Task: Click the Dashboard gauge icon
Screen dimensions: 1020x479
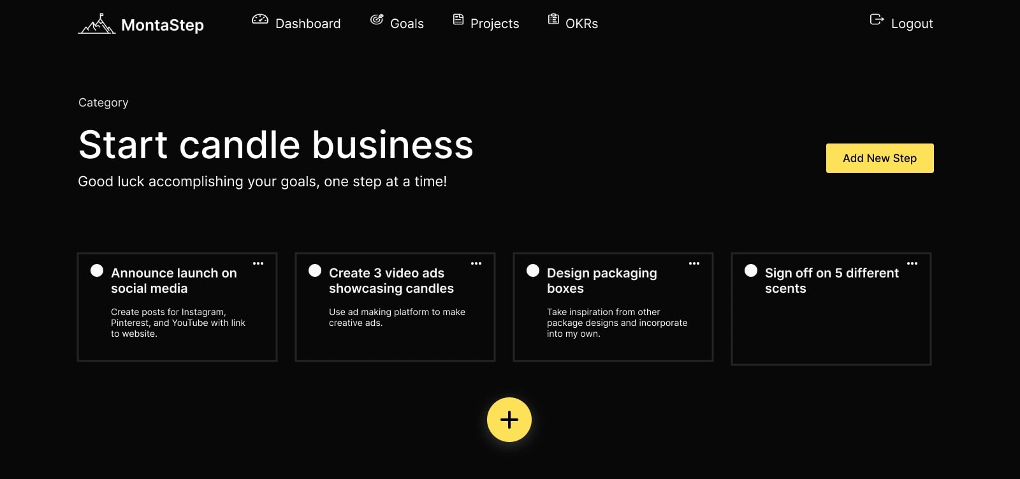Action: point(260,19)
